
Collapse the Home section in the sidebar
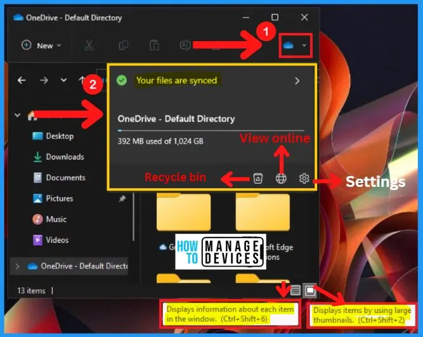[18, 115]
